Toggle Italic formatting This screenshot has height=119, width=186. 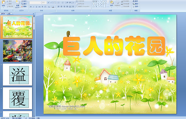[33, 7]
